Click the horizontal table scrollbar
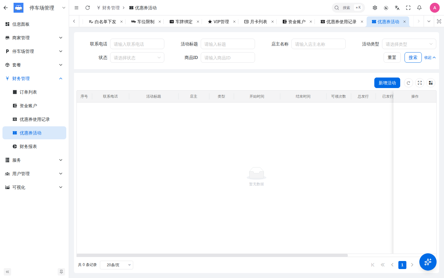 pyautogui.click(x=212, y=255)
